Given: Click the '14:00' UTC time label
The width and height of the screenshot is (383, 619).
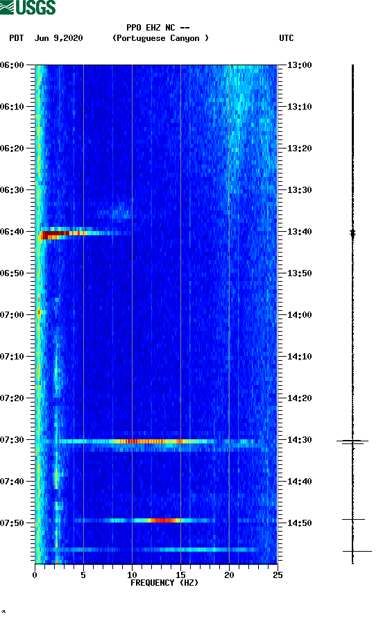Looking at the screenshot, I should coord(299,315).
